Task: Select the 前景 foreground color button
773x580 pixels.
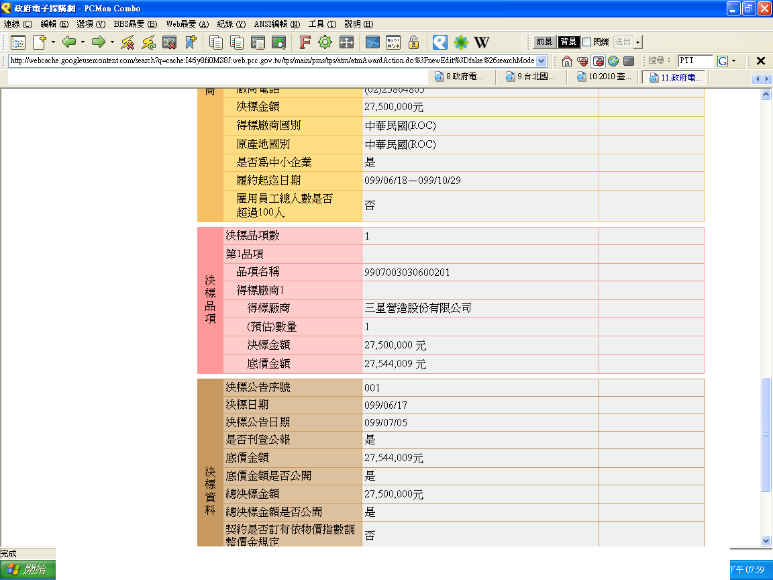Action: (x=544, y=42)
